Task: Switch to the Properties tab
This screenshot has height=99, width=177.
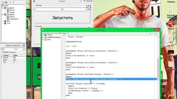Action: click(6, 52)
